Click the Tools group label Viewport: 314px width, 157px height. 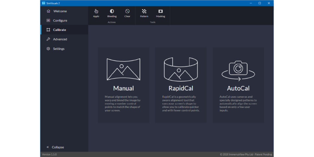153,22
